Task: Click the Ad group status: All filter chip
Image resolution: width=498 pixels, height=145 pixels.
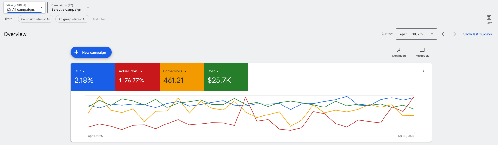Action: 72,19
